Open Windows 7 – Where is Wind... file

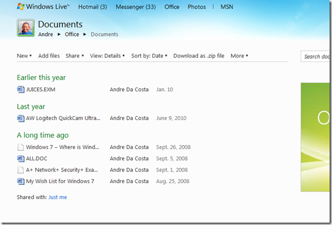[62, 147]
